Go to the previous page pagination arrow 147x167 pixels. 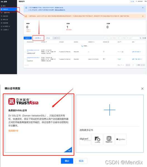129,65
